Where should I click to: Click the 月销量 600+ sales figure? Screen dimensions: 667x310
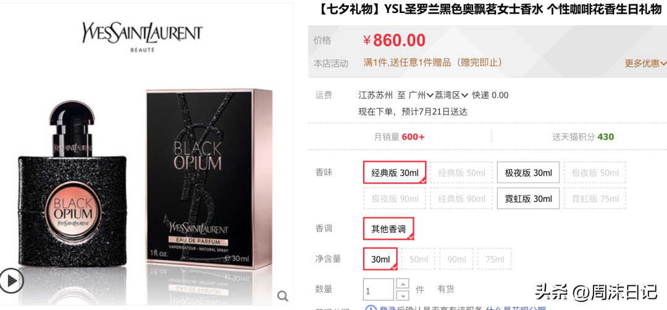400,136
